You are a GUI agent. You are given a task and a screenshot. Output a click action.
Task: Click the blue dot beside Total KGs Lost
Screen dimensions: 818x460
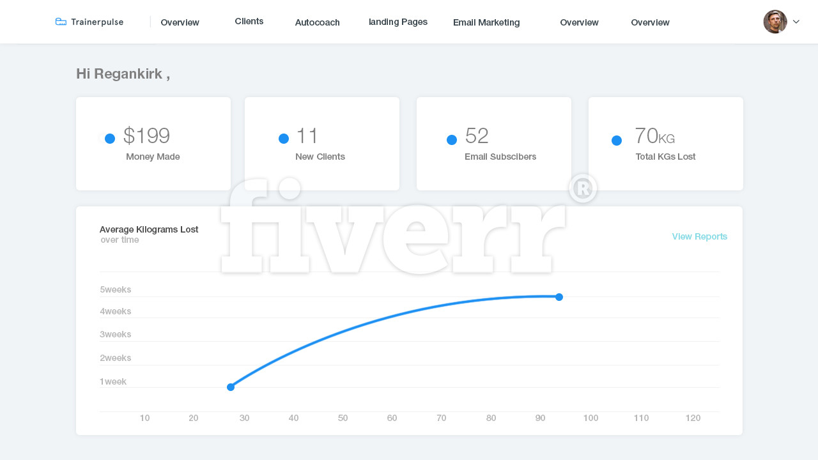(x=617, y=141)
